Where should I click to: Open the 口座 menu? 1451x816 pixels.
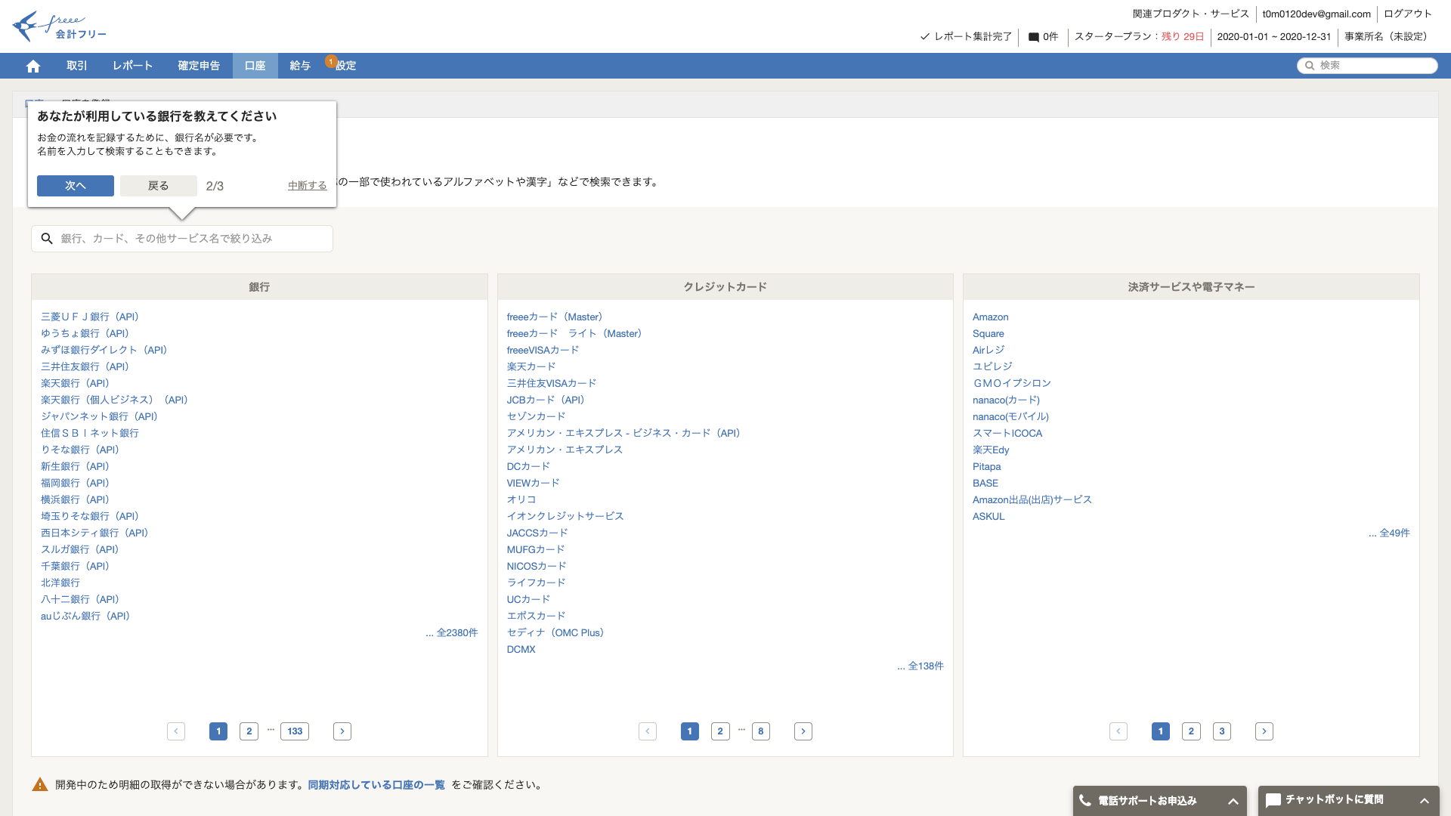coord(255,66)
